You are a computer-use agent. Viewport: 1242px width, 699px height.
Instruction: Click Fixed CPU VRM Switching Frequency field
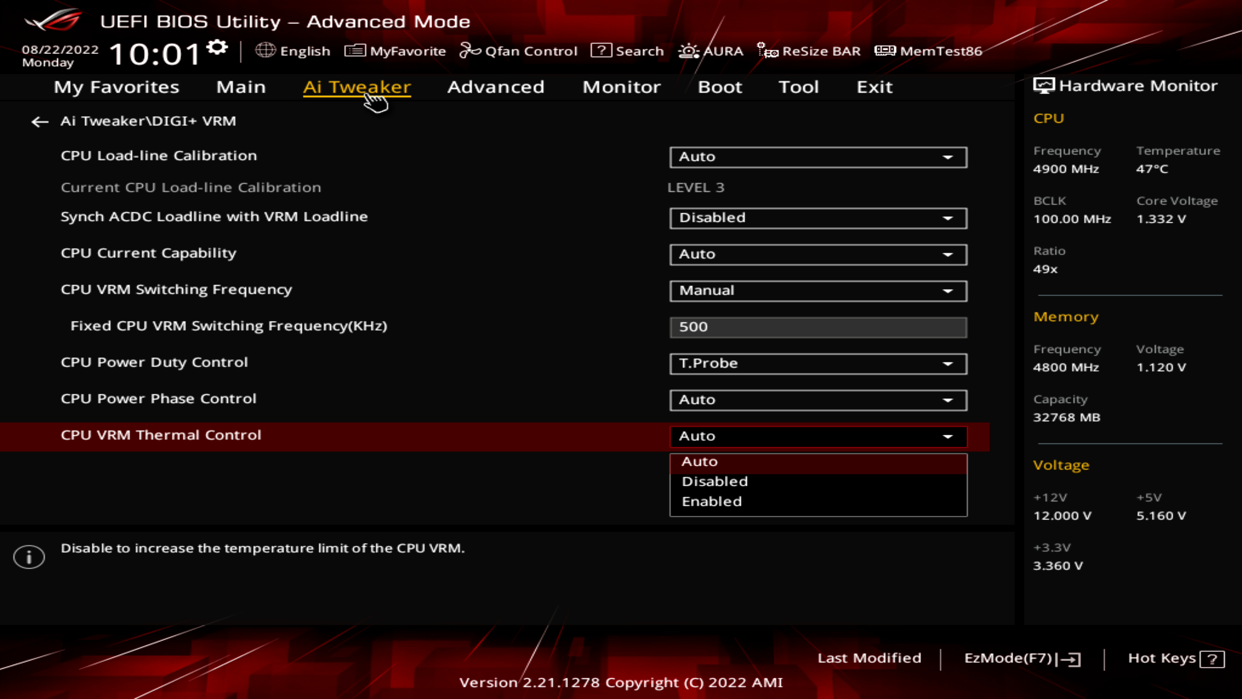pos(818,327)
